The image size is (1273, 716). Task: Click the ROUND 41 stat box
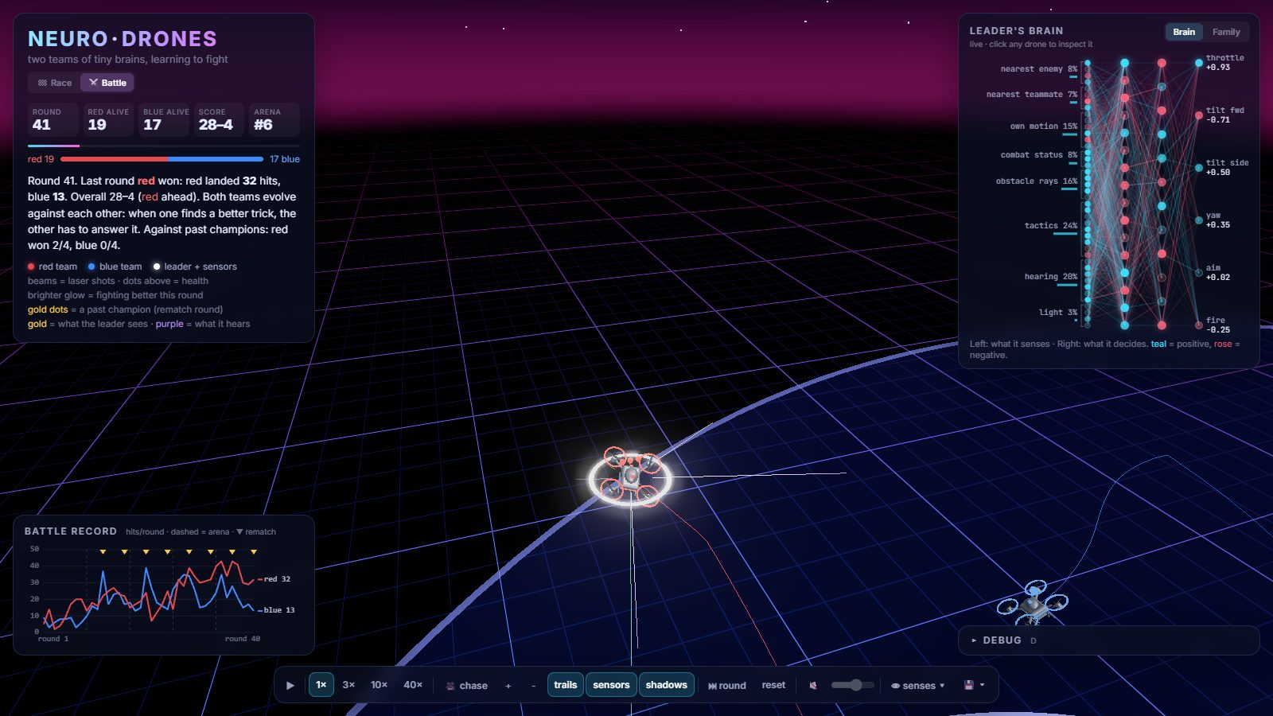(53, 119)
